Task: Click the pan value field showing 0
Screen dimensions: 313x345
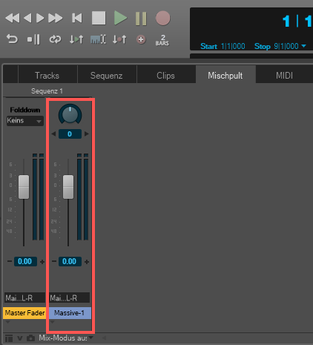Action: coord(70,134)
